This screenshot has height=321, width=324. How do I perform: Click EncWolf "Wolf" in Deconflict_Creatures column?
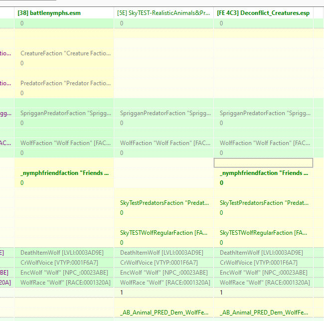(x=264, y=273)
